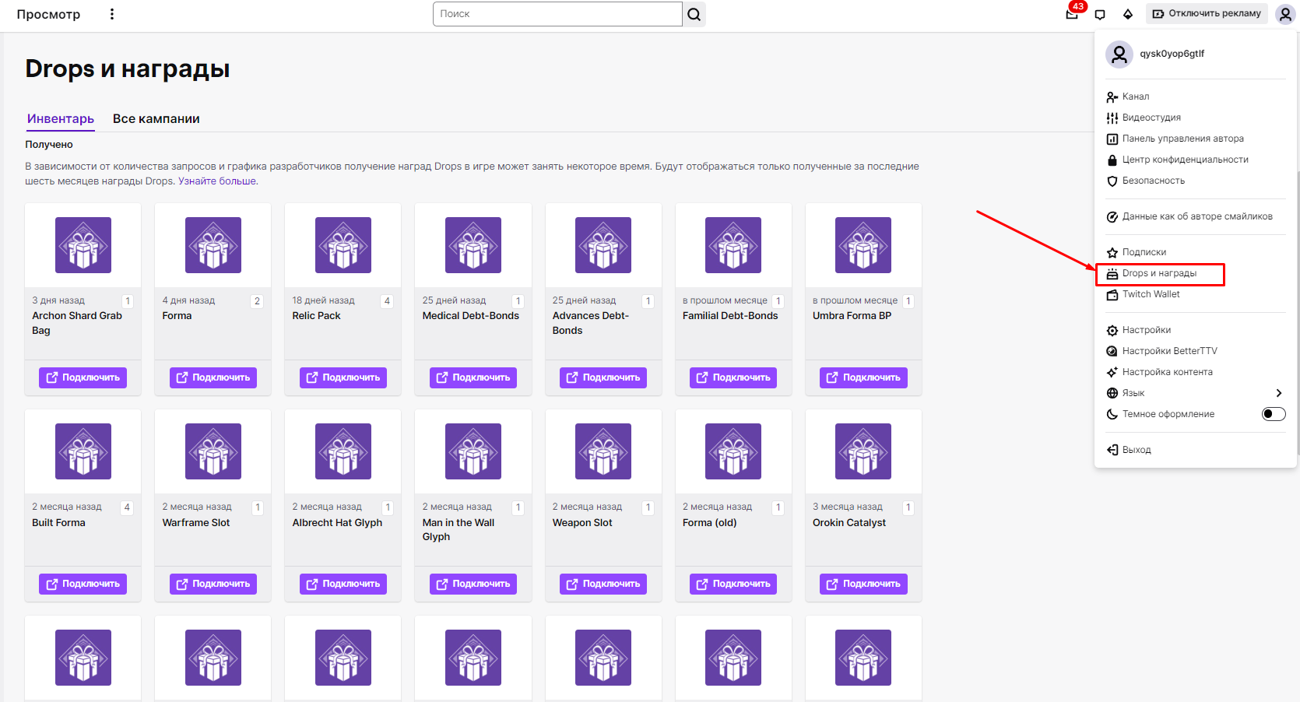1300x702 pixels.
Task: Click the bits diamond icon
Action: (x=1127, y=14)
